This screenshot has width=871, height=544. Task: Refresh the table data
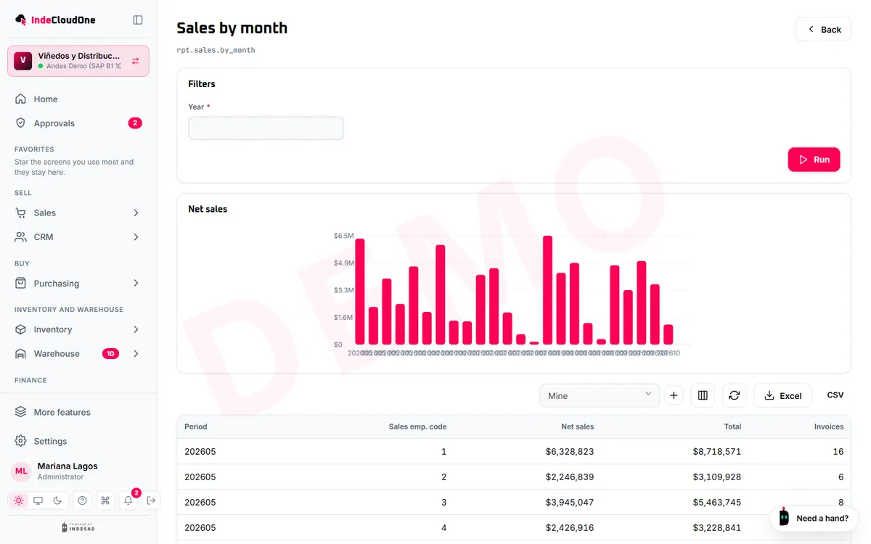[734, 395]
